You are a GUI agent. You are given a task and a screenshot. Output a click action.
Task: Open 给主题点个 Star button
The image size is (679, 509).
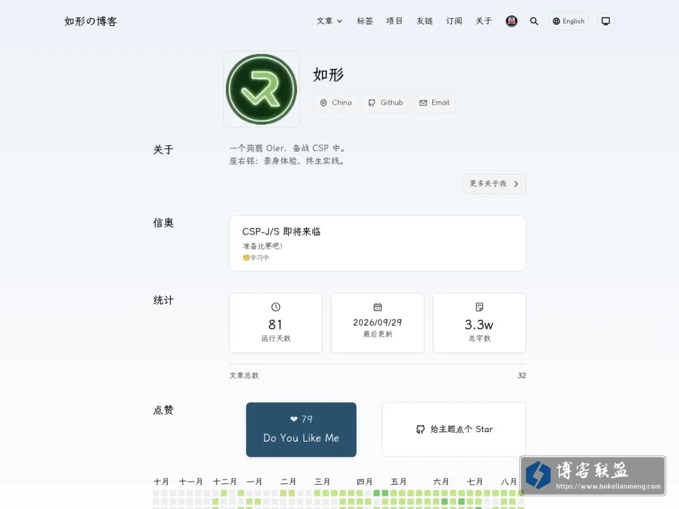[454, 430]
